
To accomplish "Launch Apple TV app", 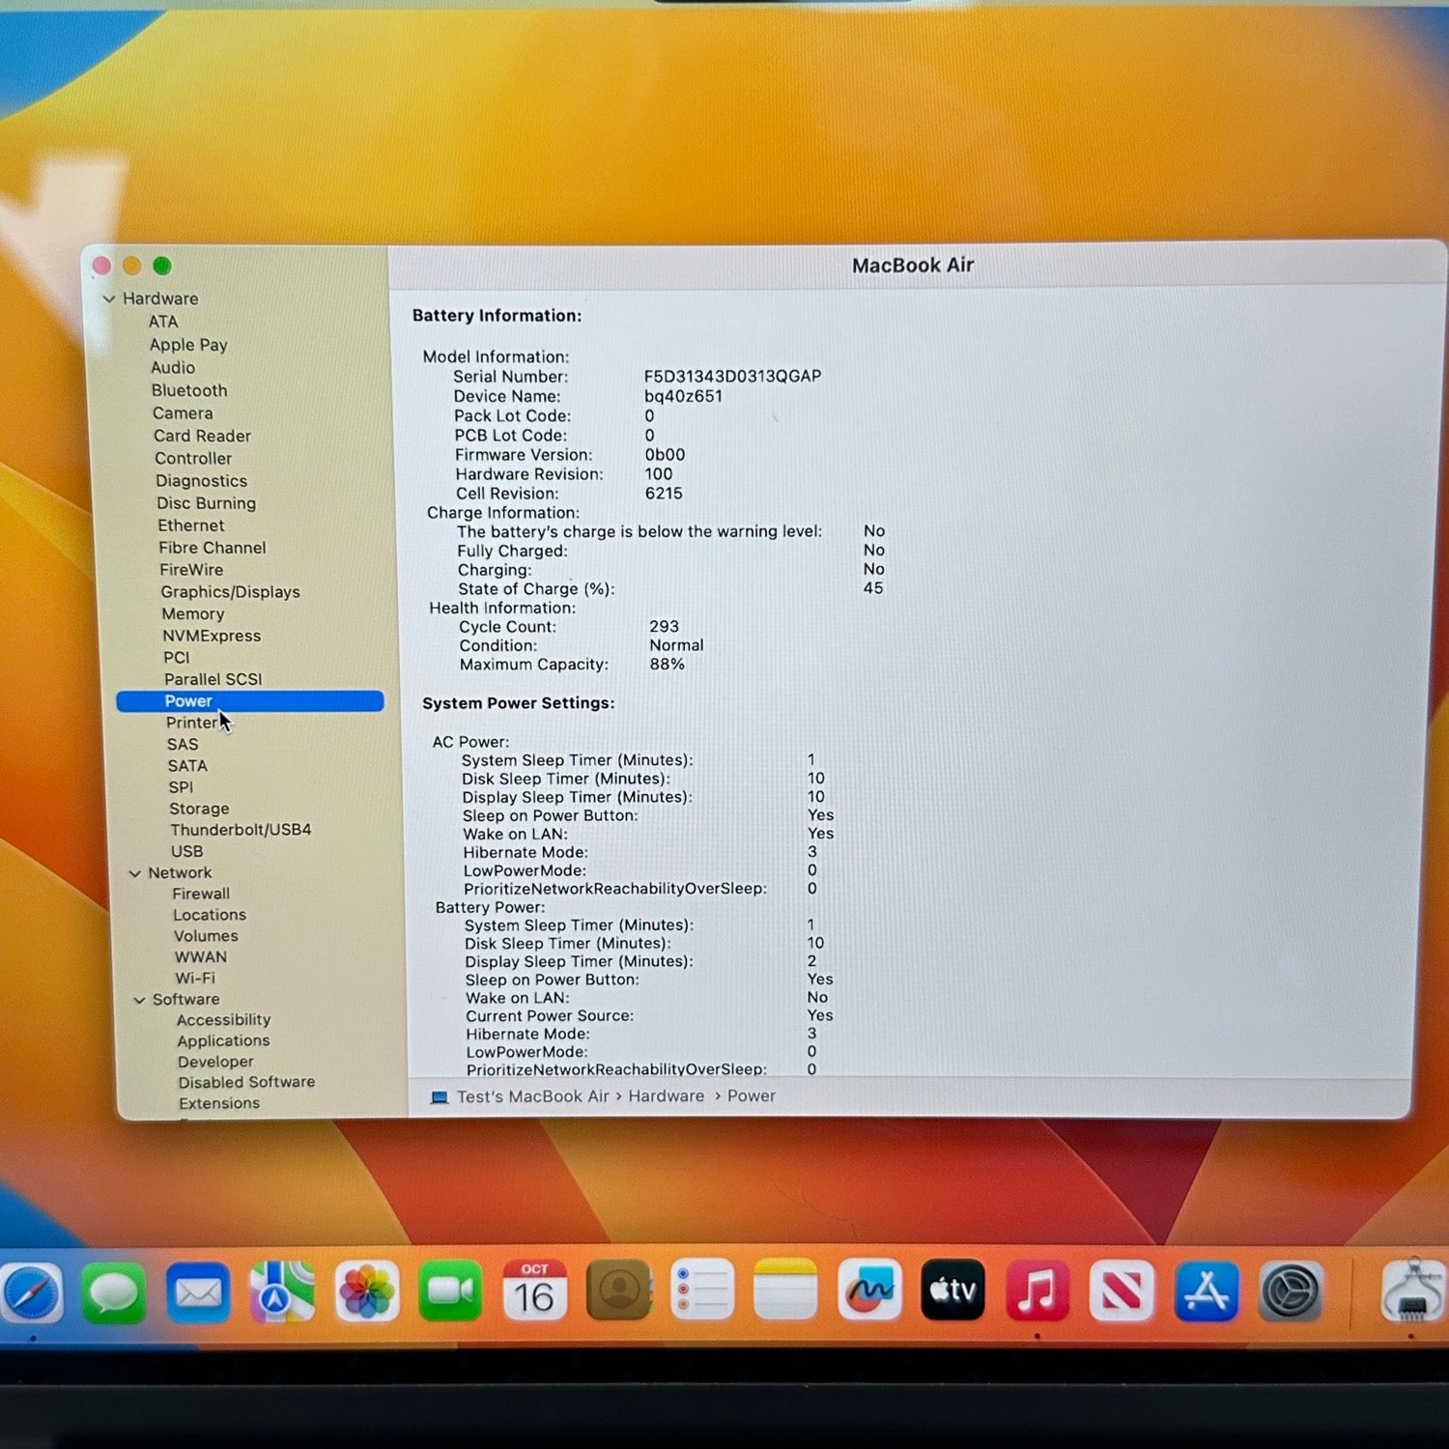I will 952,1290.
